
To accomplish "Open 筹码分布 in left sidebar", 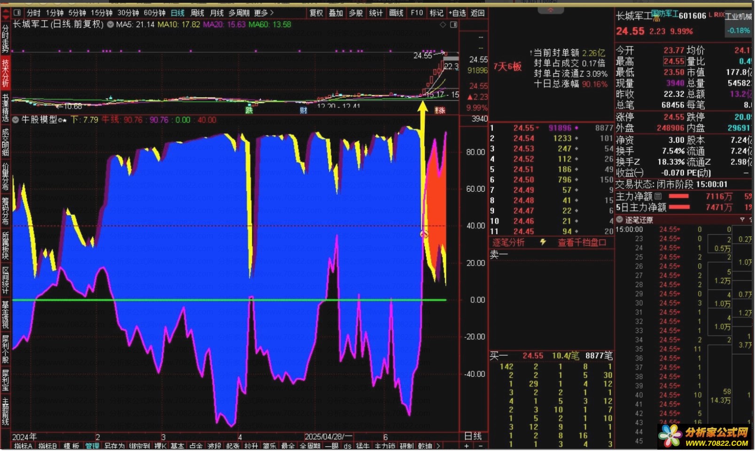I will point(5,211).
